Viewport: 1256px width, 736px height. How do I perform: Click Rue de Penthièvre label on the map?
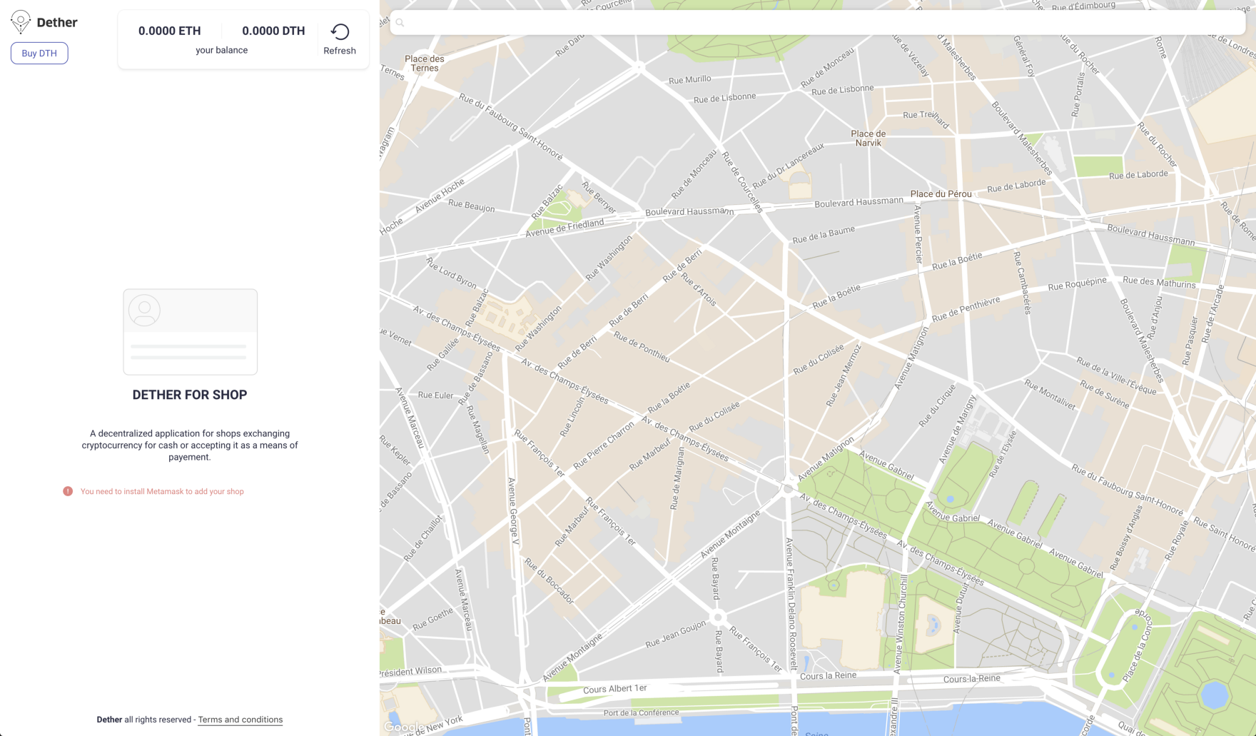pyautogui.click(x=966, y=308)
